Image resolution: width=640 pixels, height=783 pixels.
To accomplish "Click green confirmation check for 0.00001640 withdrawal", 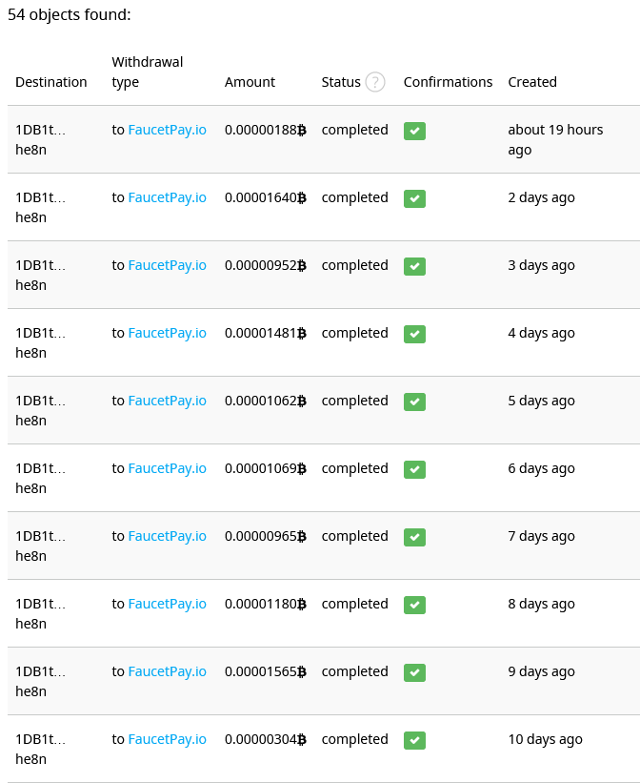I will coord(414,198).
